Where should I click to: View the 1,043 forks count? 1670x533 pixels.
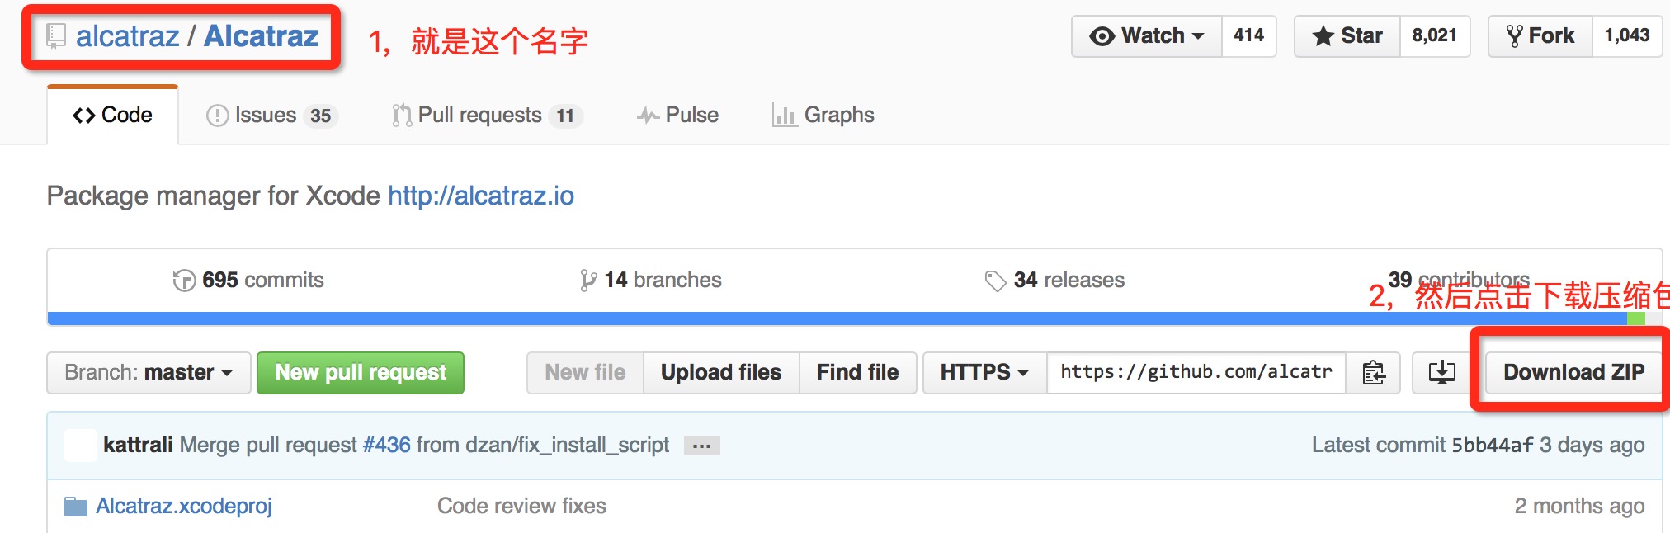1627,35
